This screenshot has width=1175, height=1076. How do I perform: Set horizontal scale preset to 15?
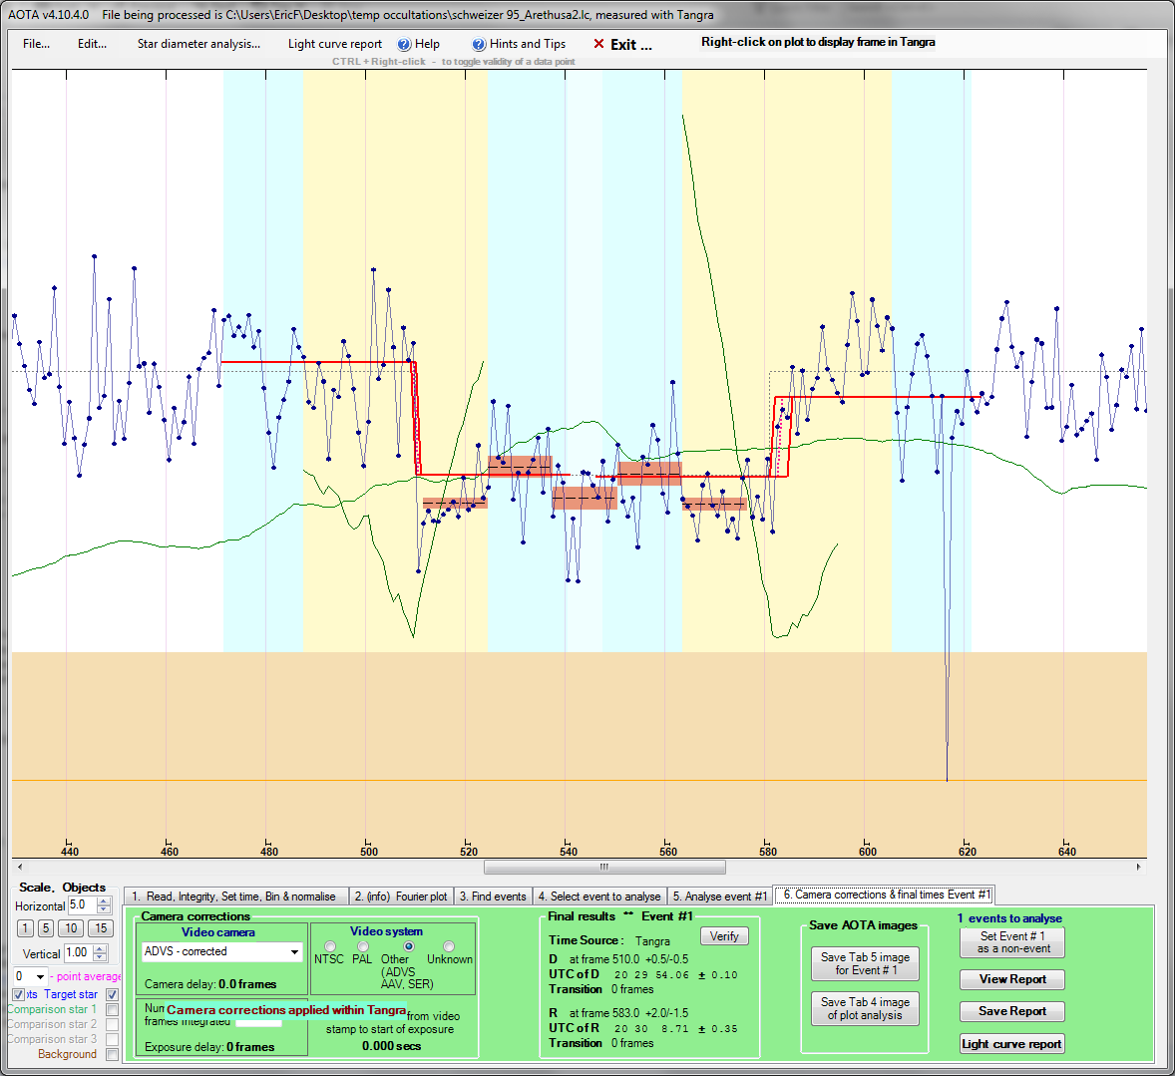point(101,928)
